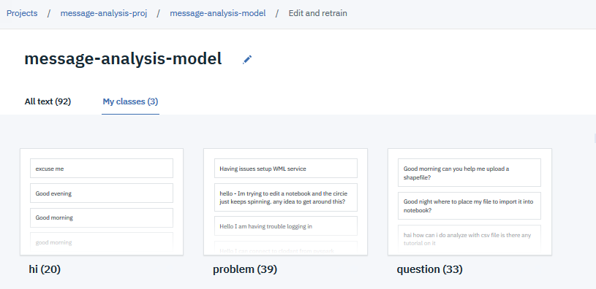Click the 'hai how can i do analyze' entry
This screenshot has height=289, width=596.
[469, 239]
